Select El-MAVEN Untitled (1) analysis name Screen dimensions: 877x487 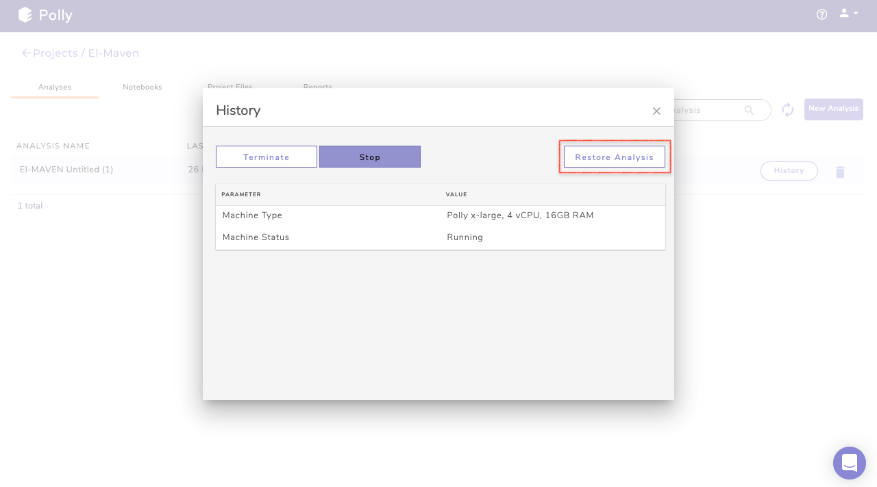(x=66, y=170)
